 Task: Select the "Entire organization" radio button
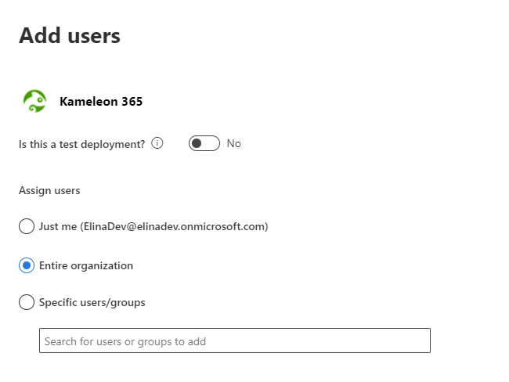(27, 265)
